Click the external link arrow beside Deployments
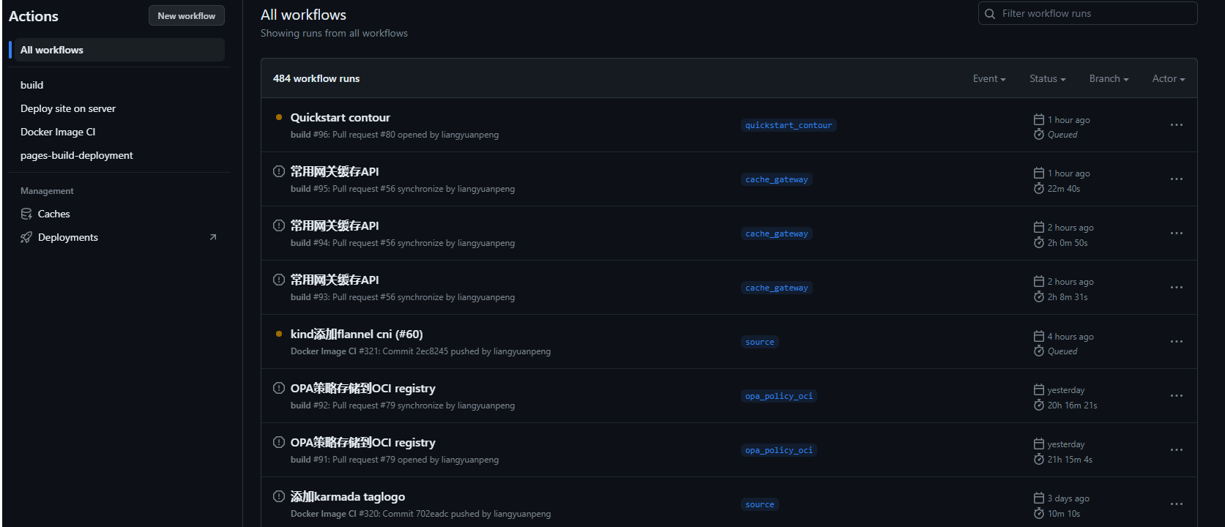Viewport: 1225px width, 527px height. pyautogui.click(x=213, y=237)
